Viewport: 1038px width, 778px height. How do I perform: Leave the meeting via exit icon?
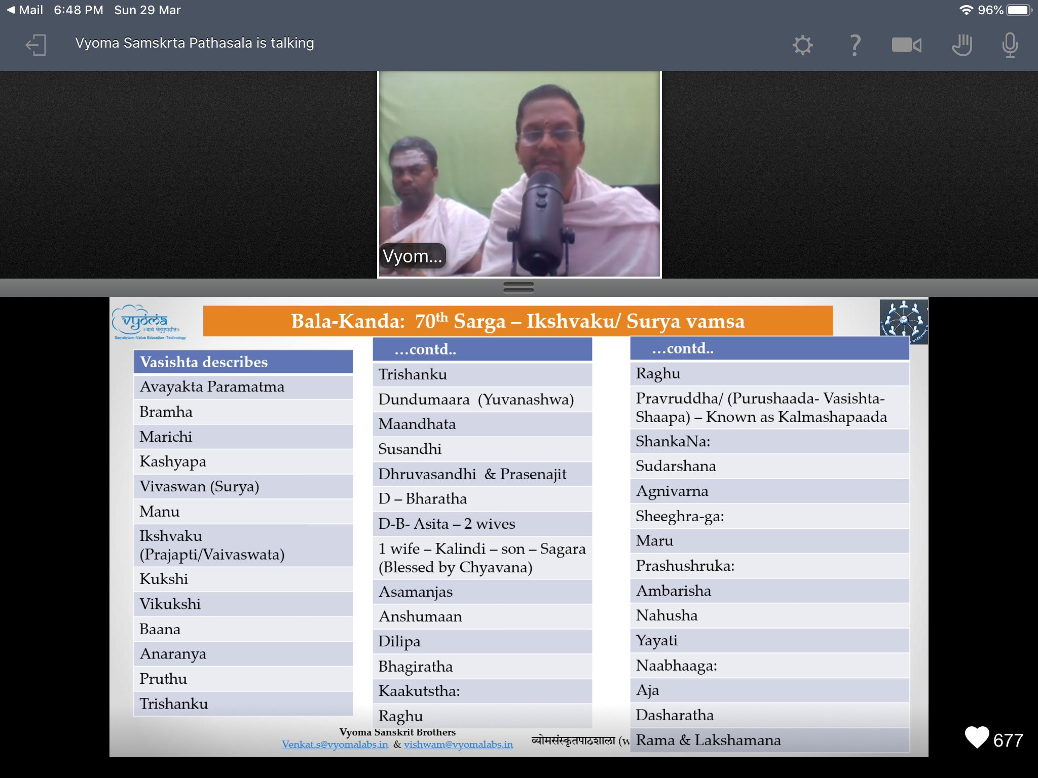35,45
